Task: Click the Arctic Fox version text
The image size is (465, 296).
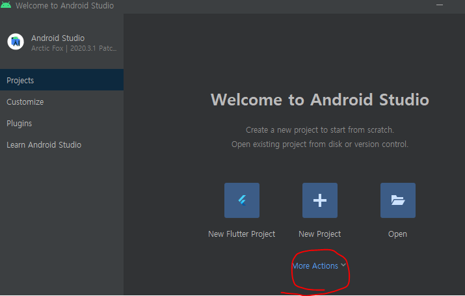Action: [x=74, y=48]
